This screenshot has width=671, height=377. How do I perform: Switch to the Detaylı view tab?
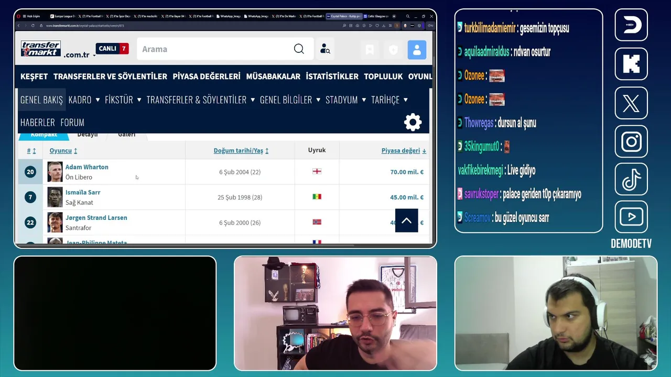[88, 135]
